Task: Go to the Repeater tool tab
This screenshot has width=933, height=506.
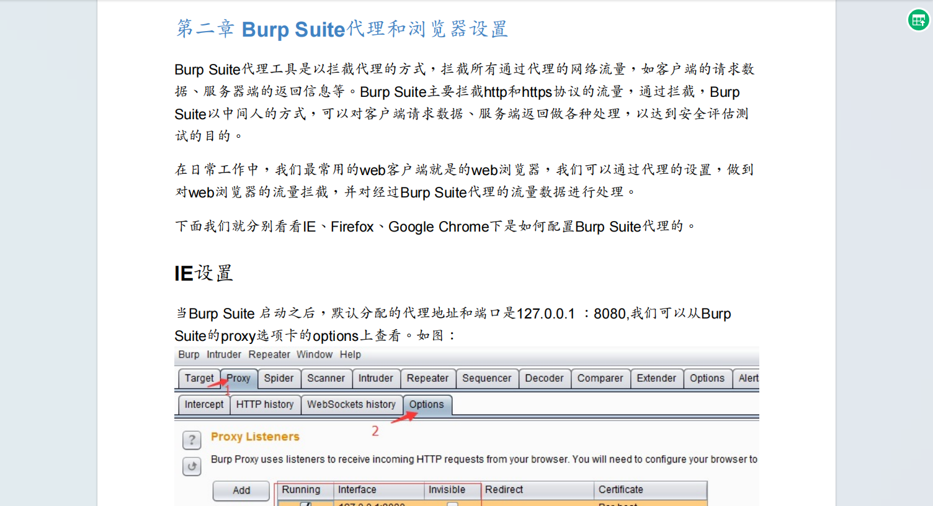Action: [x=428, y=378]
